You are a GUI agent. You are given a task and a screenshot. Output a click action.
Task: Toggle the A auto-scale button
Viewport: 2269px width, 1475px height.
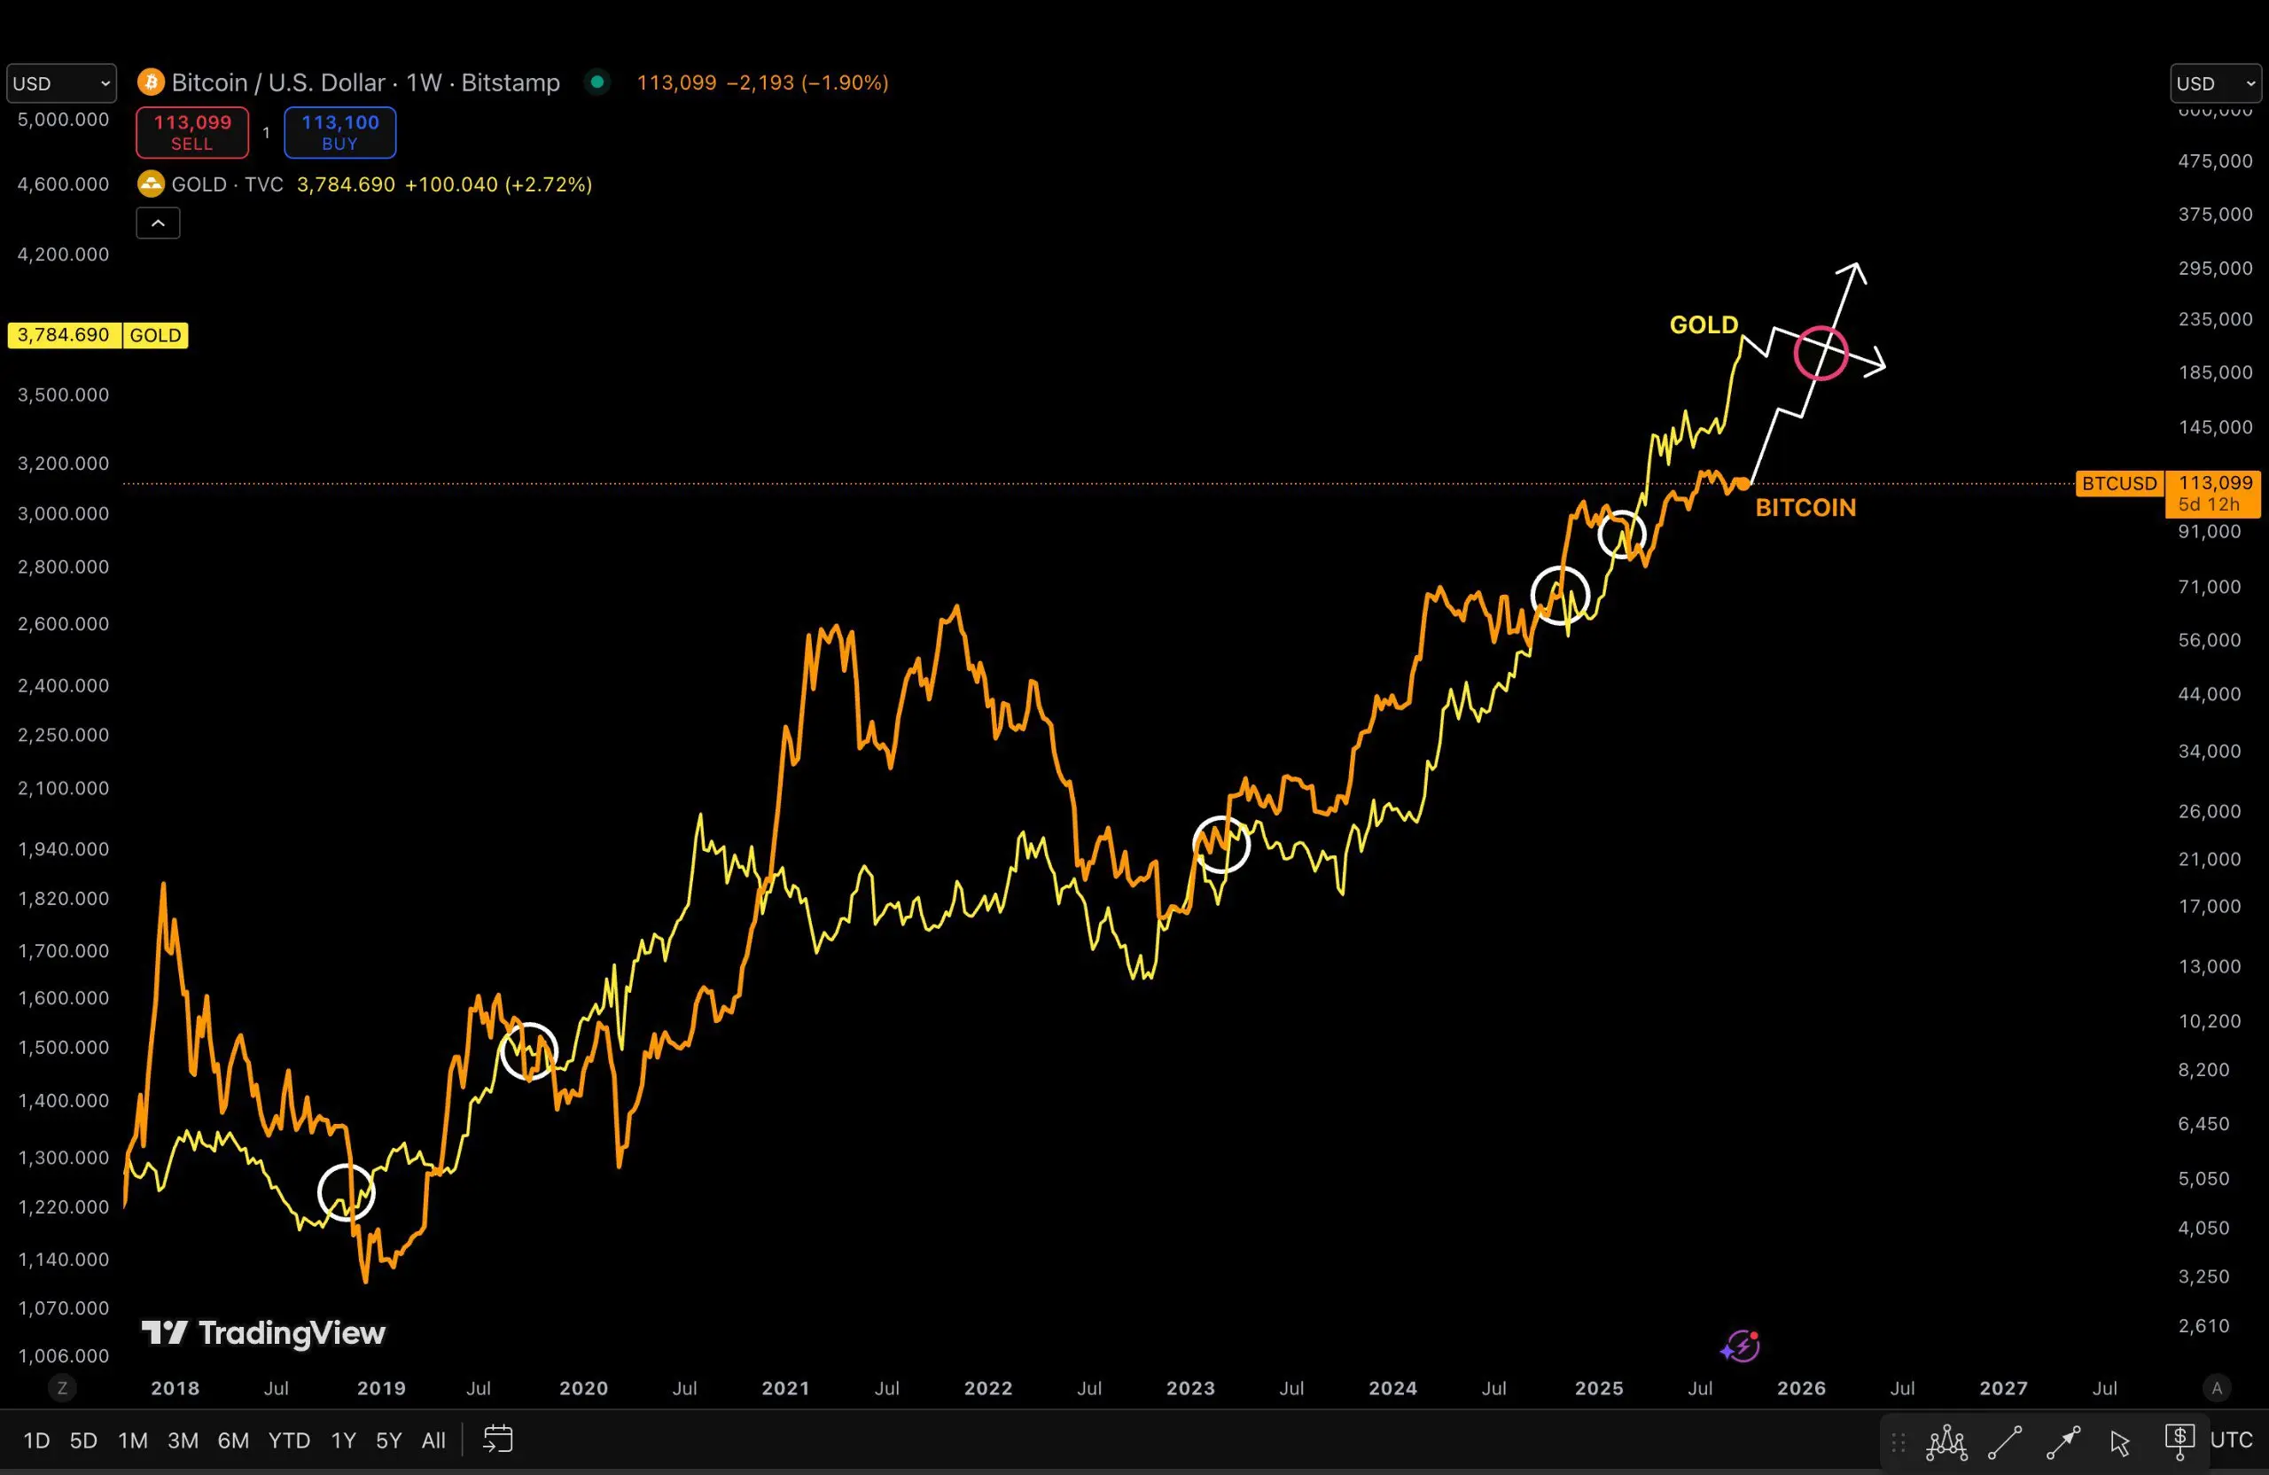(x=2217, y=1388)
